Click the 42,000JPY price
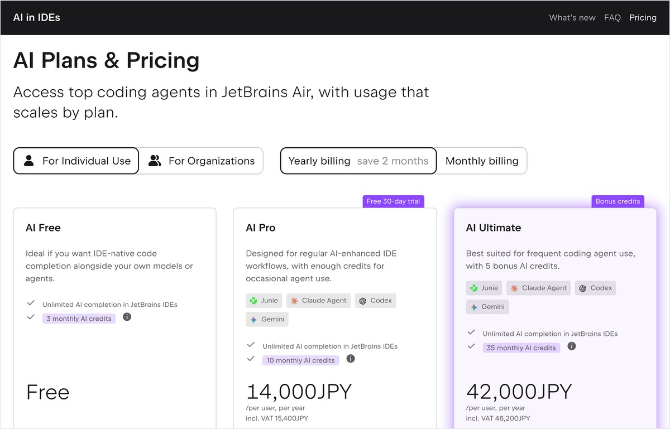Screen dimensions: 670x429 tap(519, 392)
